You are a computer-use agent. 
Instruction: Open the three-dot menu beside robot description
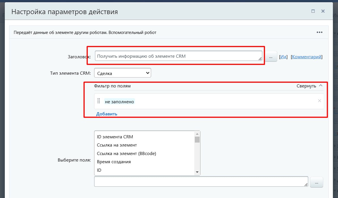coord(320,32)
